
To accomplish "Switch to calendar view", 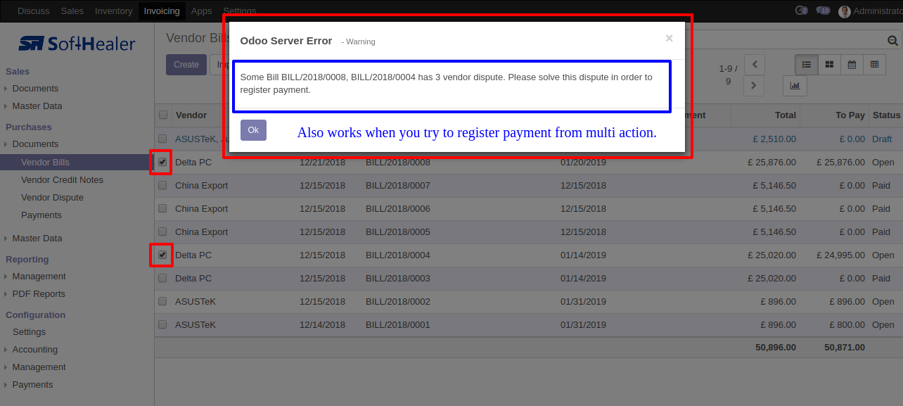I will coord(852,65).
